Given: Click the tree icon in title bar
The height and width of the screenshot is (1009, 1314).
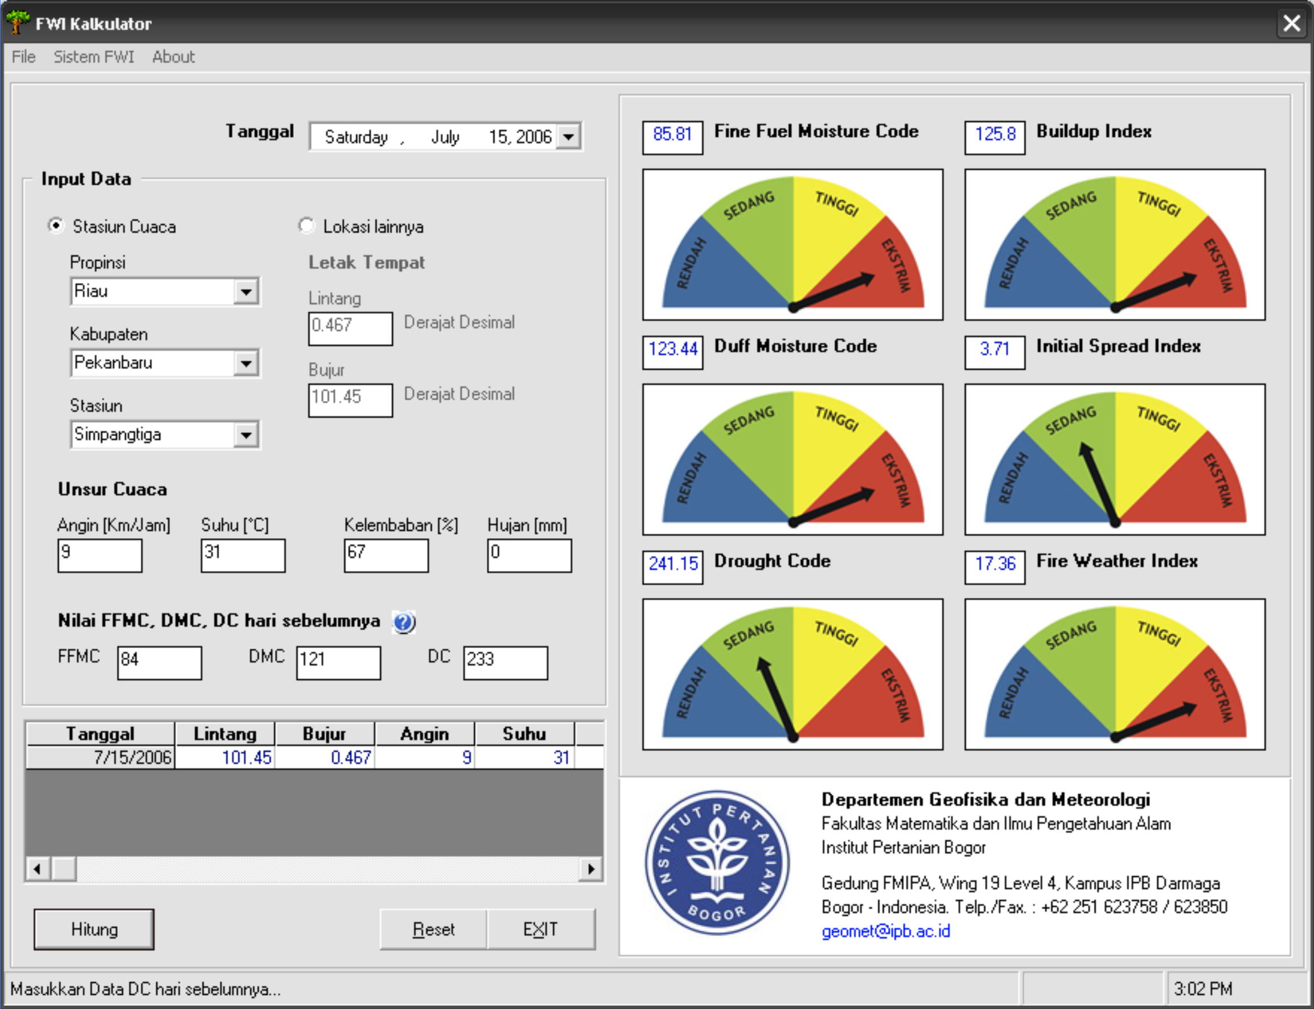Looking at the screenshot, I should pyautogui.click(x=18, y=22).
